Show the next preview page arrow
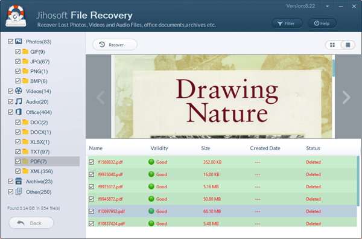The width and height of the screenshot is (362, 239). point(346,97)
